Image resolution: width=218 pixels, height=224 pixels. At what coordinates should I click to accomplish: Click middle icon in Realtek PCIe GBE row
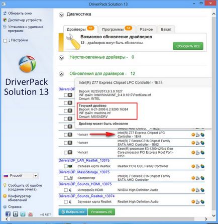(198, 166)
